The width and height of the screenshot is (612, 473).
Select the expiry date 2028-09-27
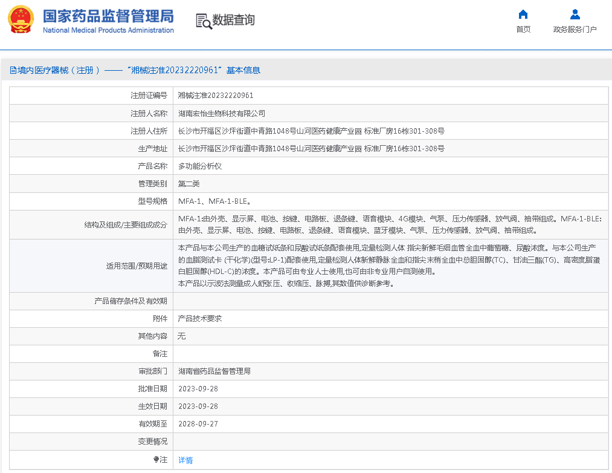[x=198, y=424]
